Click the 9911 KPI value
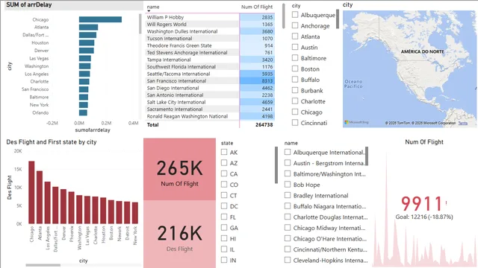 pos(421,203)
